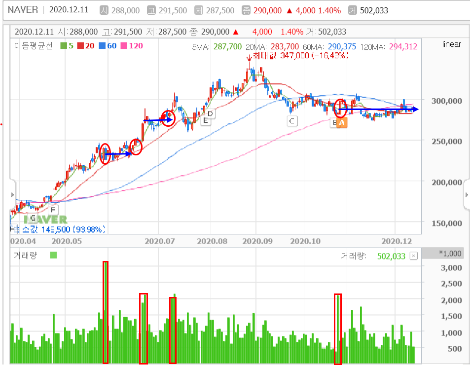
Task: Expand the right side panel arrow handle
Action: [467, 195]
